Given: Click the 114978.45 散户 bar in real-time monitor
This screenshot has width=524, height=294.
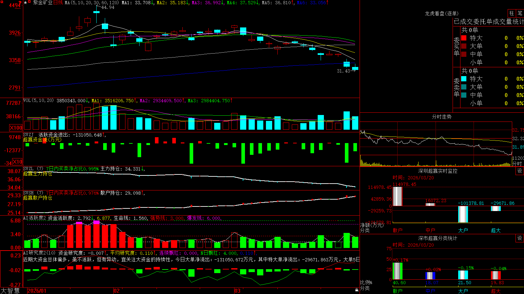Looking at the screenshot, I should (397, 196).
